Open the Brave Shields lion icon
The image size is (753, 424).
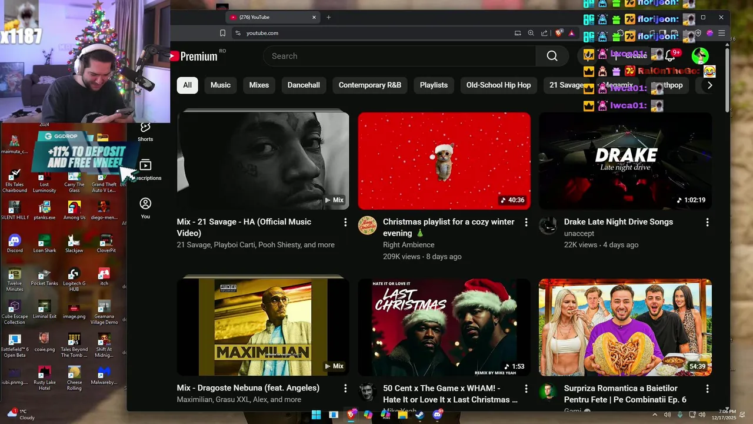tap(559, 33)
